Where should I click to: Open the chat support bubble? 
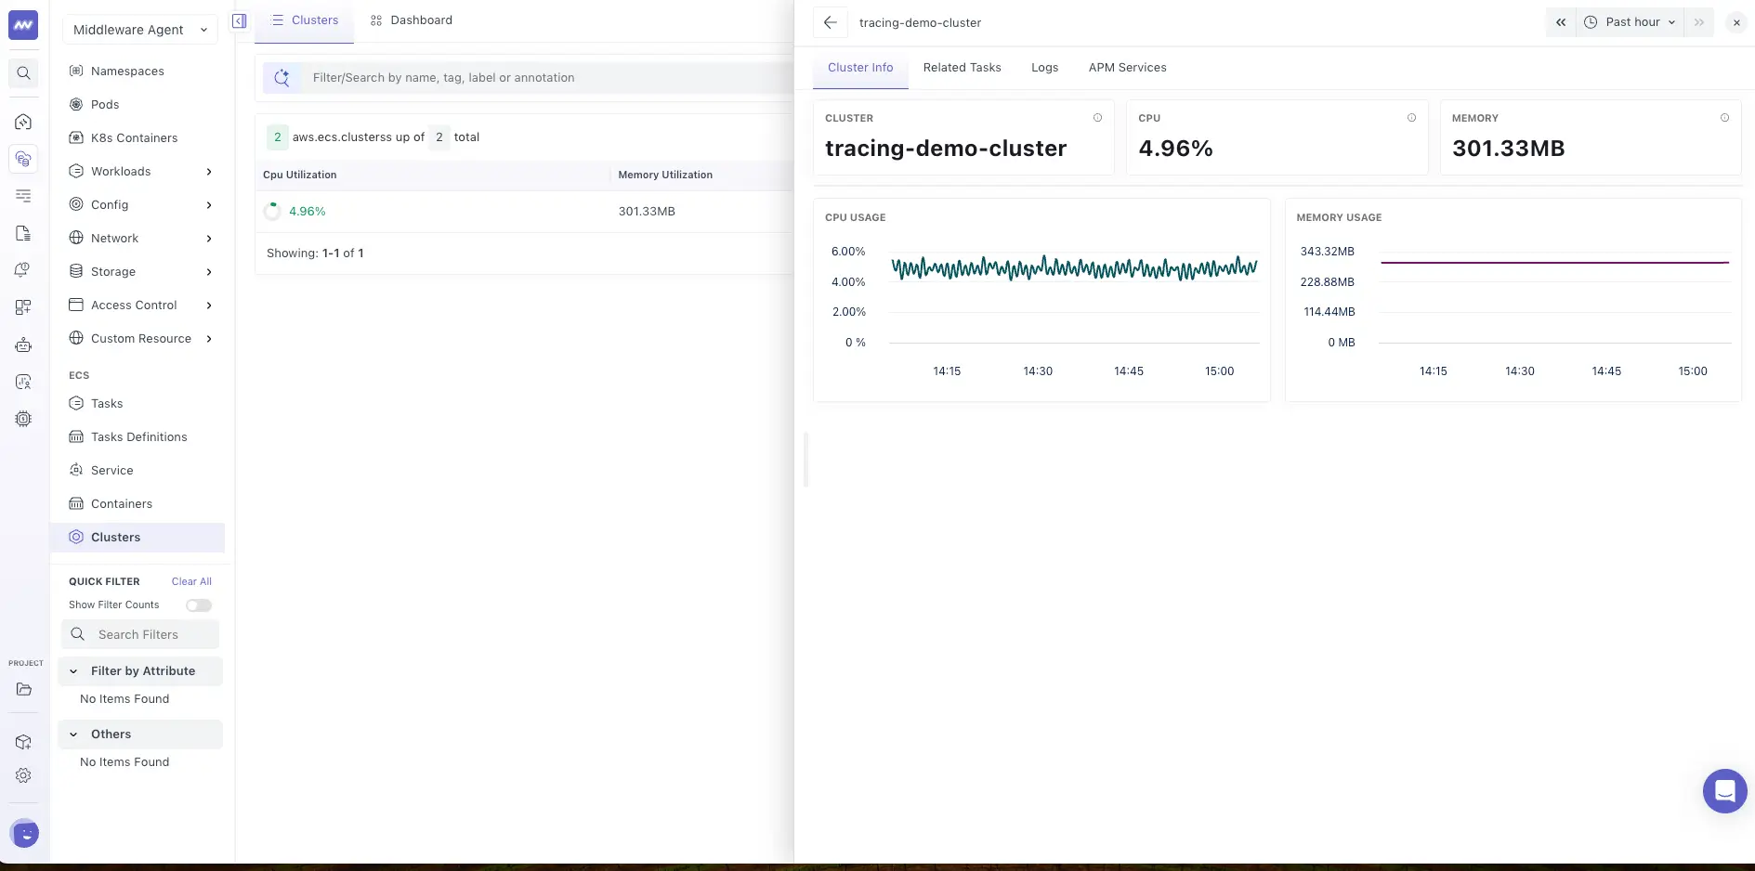(1724, 791)
